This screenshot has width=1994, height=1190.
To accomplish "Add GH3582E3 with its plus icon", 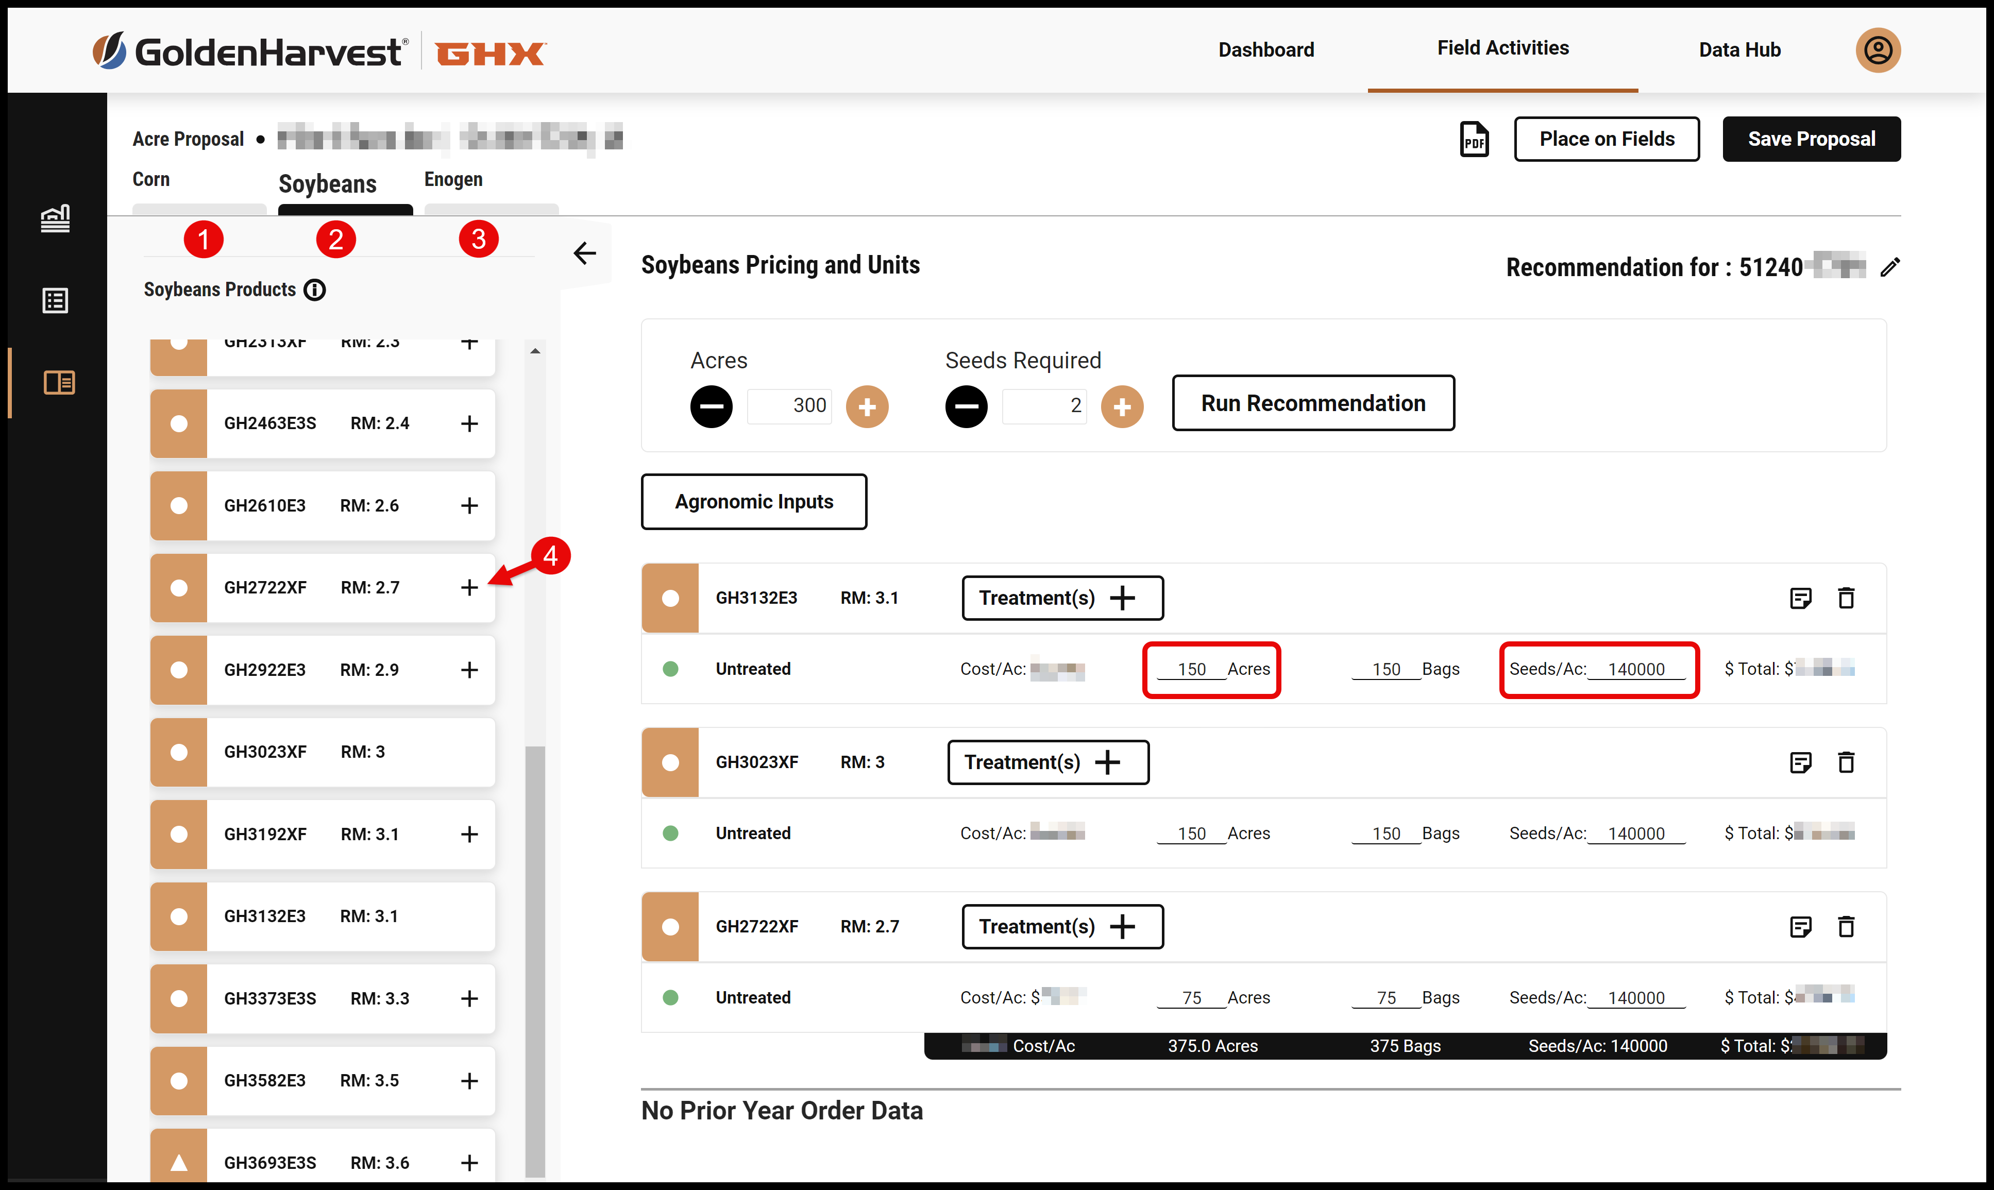I will (470, 1081).
